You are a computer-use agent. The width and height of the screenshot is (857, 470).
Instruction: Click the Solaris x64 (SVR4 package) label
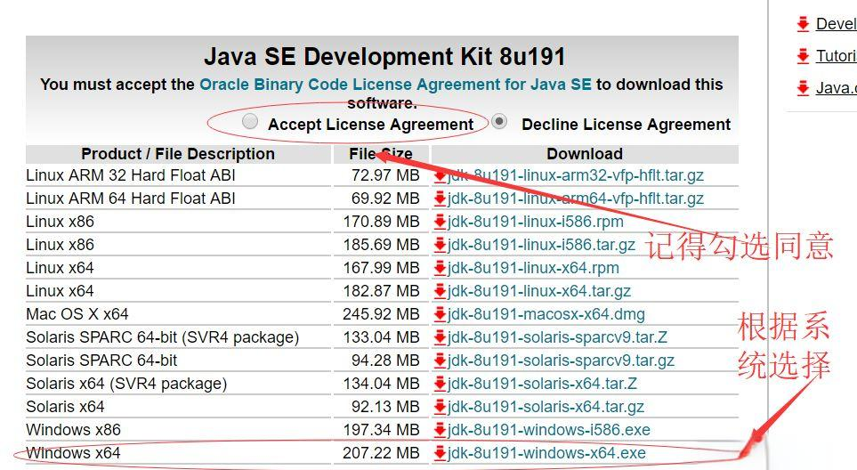click(126, 384)
